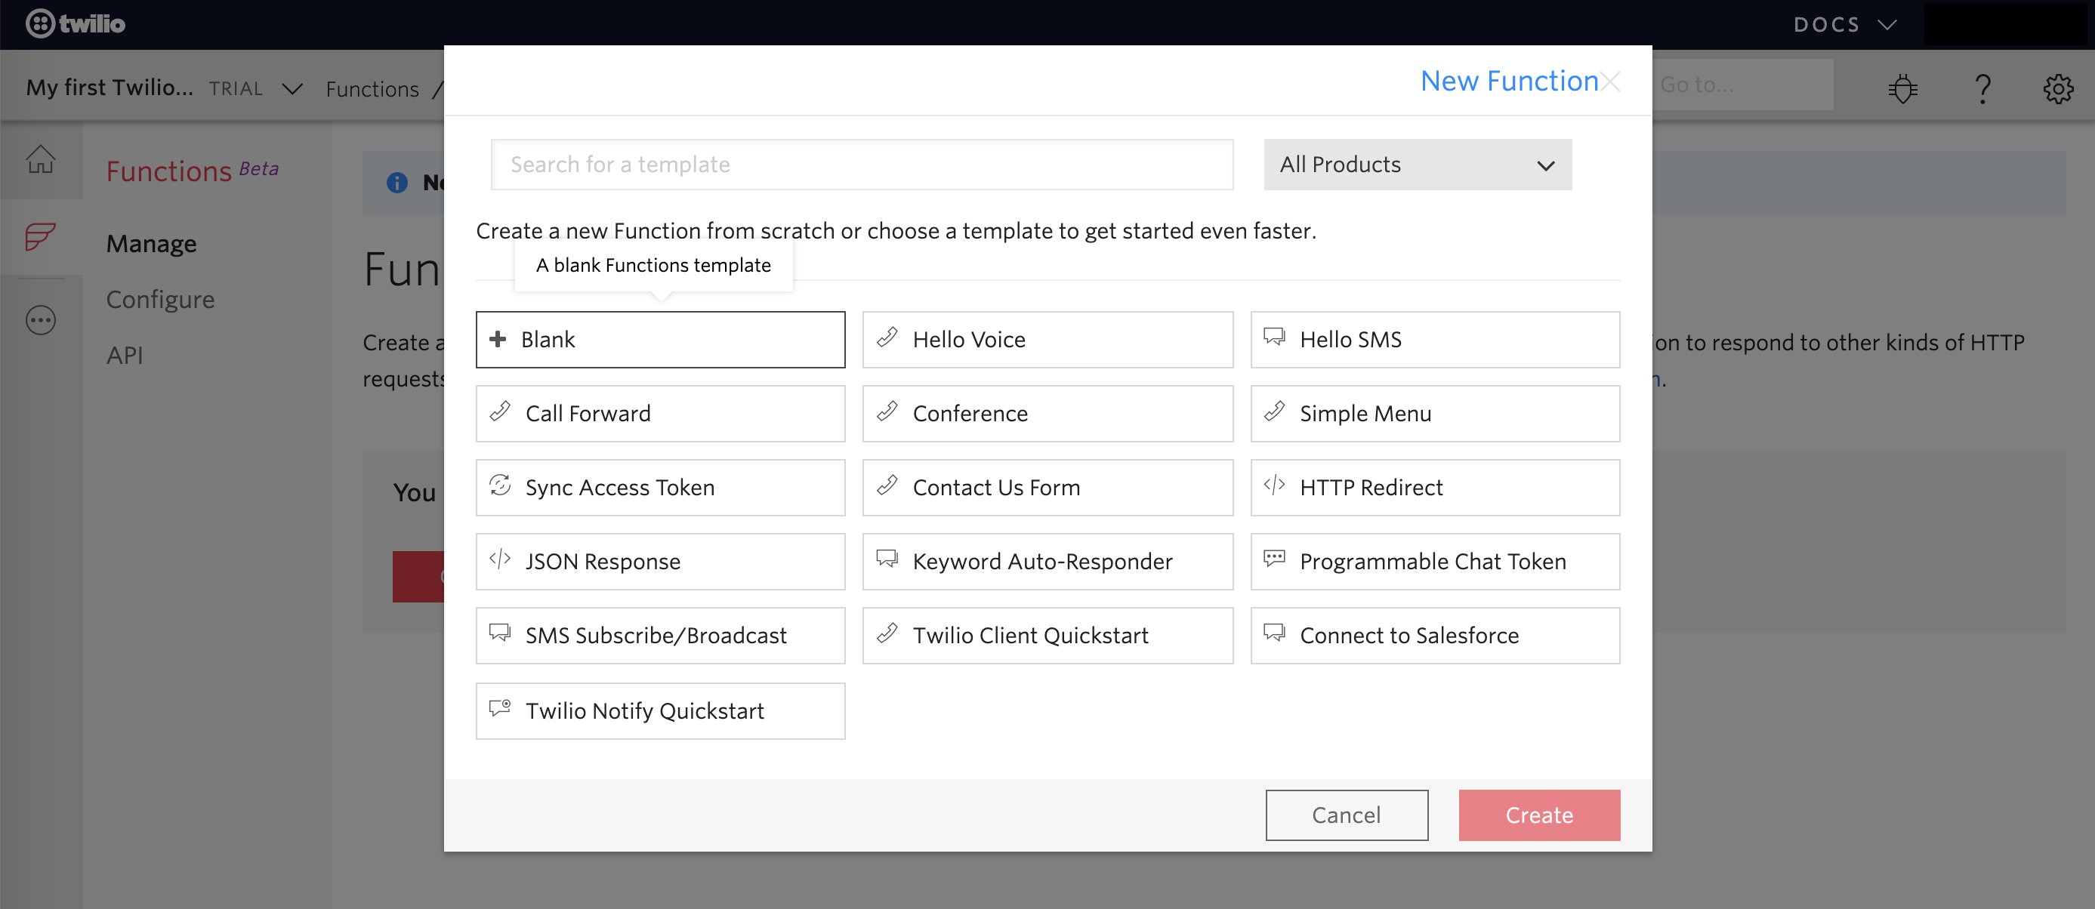
Task: Toggle the Twilio Notify Quickstart template
Action: click(x=662, y=709)
